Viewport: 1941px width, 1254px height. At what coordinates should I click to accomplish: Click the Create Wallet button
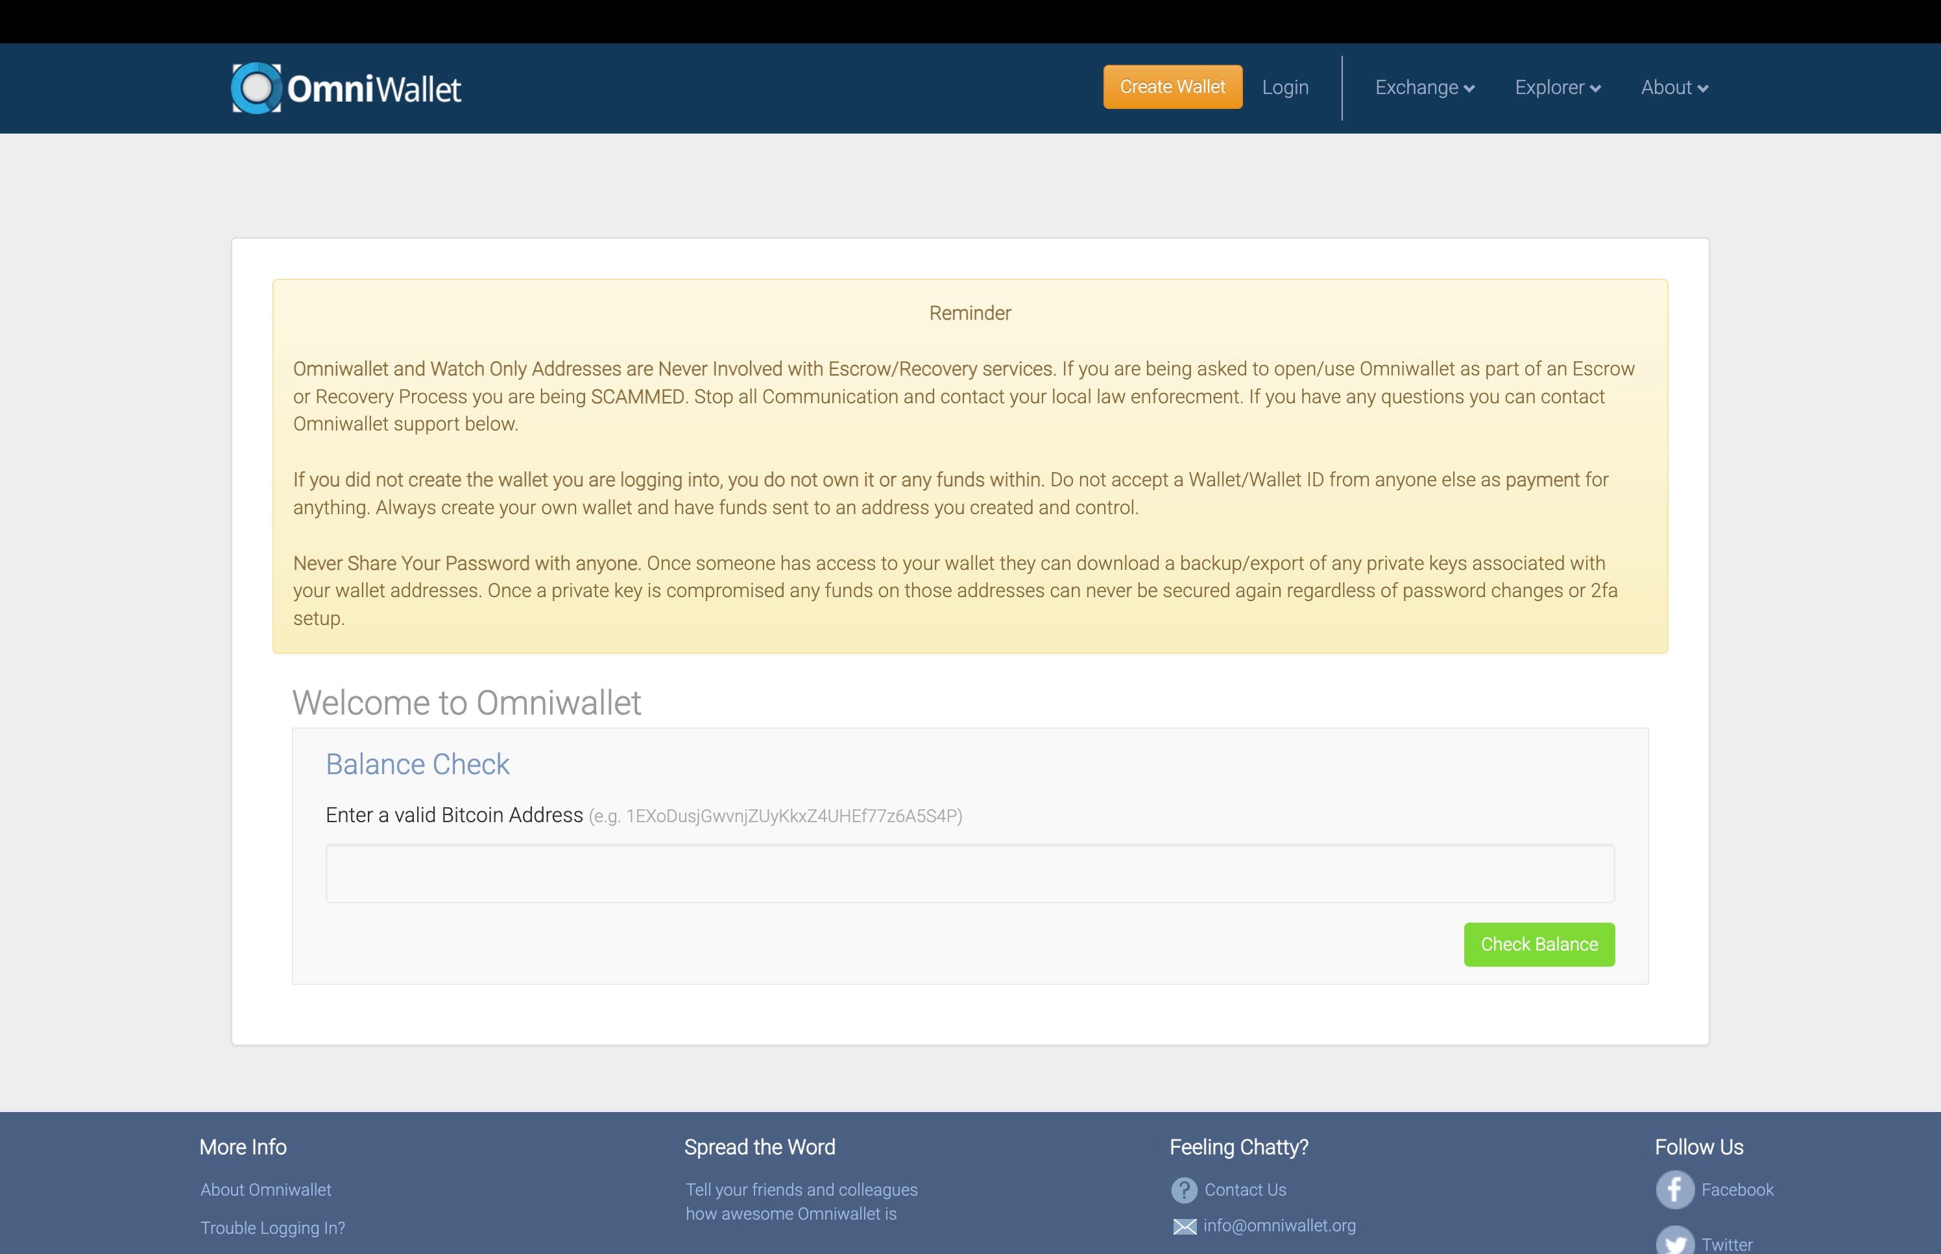pos(1173,87)
